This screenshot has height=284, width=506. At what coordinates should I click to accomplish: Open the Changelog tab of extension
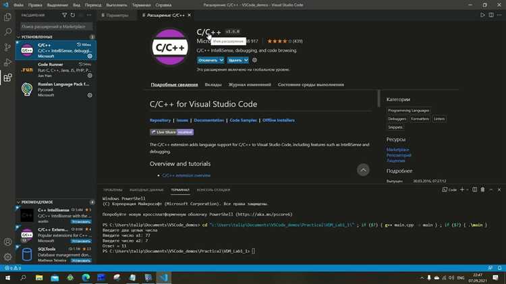pos(250,84)
